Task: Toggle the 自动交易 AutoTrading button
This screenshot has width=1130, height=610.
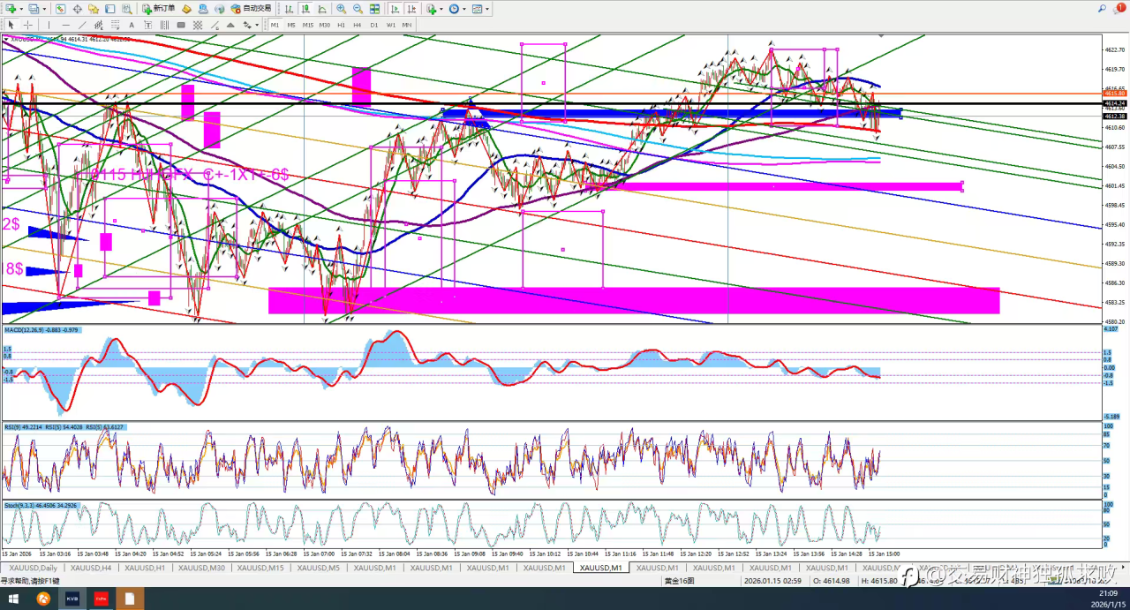Action: 252,9
